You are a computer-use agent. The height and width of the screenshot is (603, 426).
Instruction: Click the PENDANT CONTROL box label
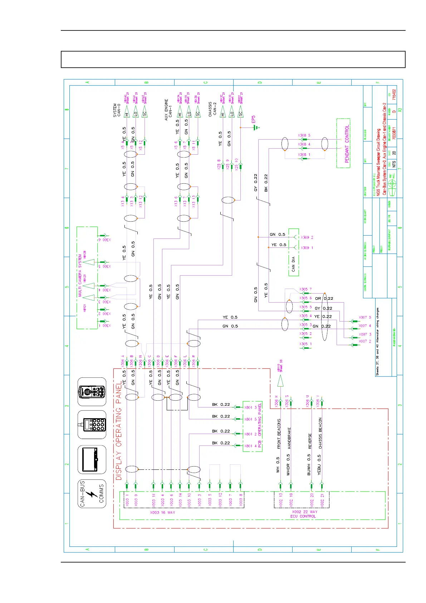pos(347,144)
